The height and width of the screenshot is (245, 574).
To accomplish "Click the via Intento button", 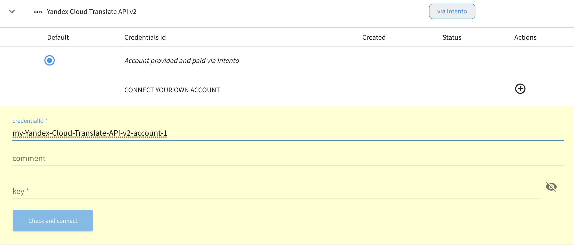I will 452,11.
